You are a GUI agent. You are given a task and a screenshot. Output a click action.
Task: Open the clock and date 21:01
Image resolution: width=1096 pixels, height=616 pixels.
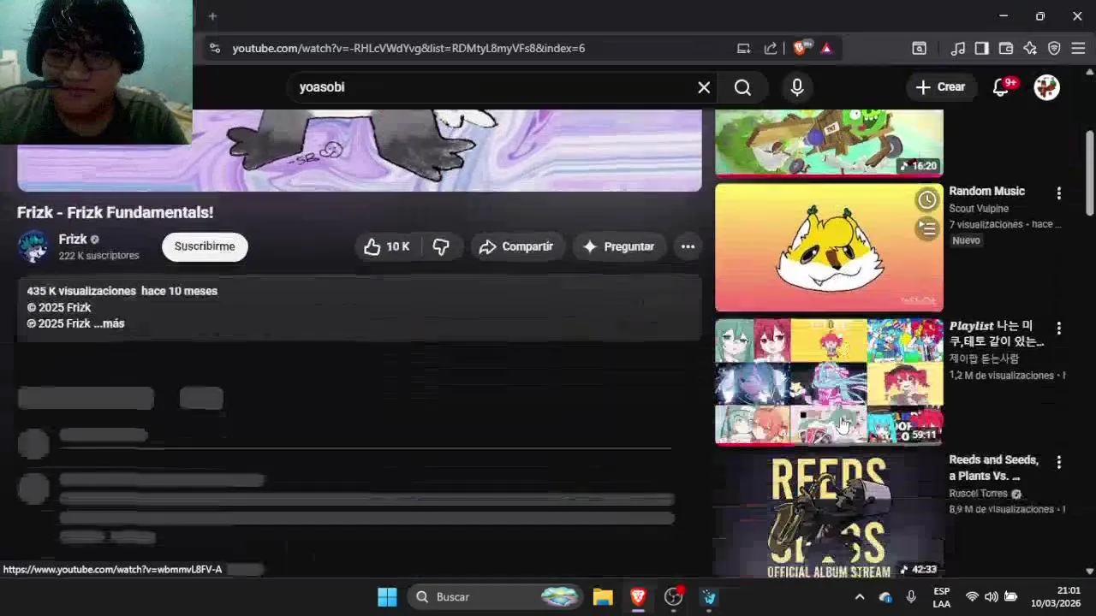(x=1056, y=597)
